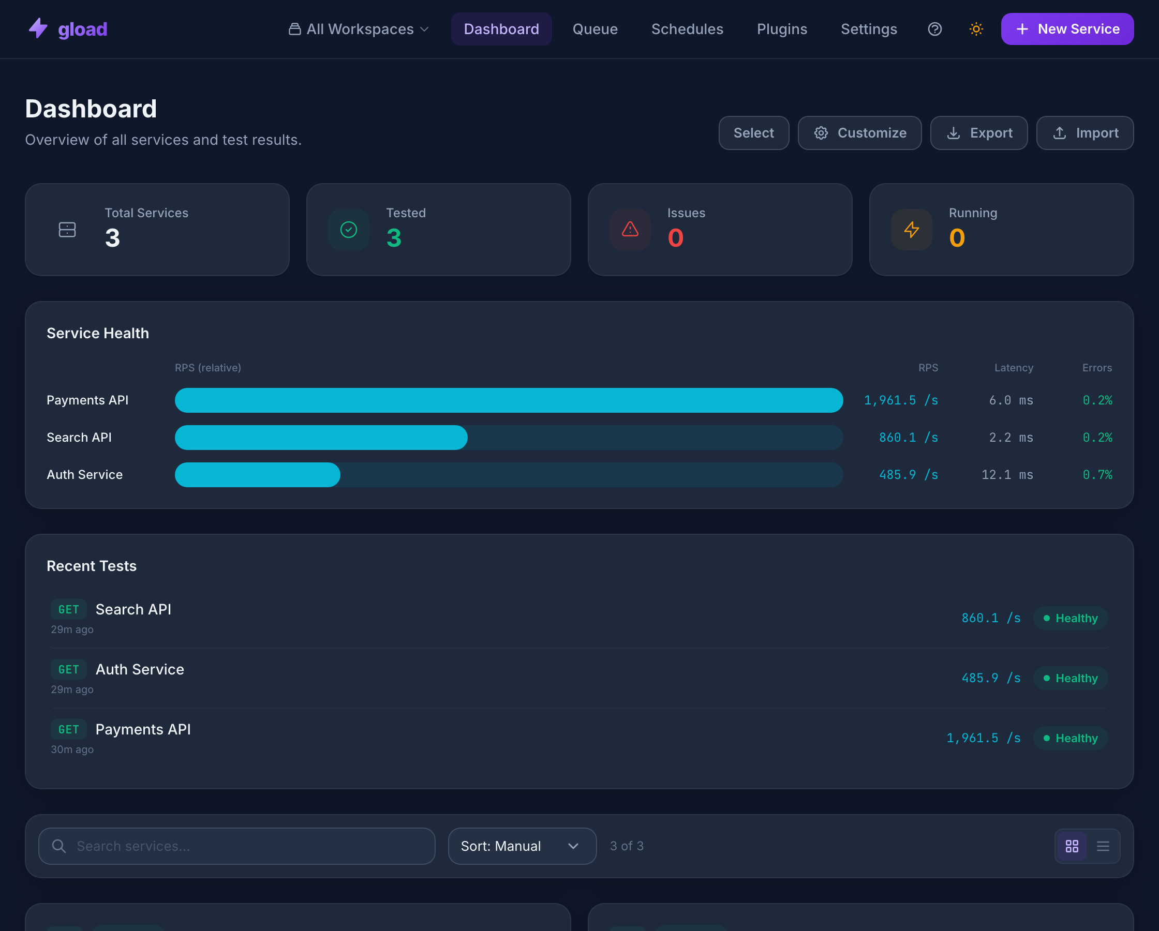Viewport: 1159px width, 931px height.
Task: Open the Settings tab
Action: (x=869, y=29)
